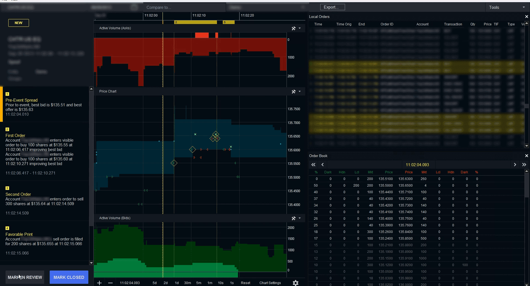
Task: Click timeline marker 5 on time axis
Action: (229, 22)
